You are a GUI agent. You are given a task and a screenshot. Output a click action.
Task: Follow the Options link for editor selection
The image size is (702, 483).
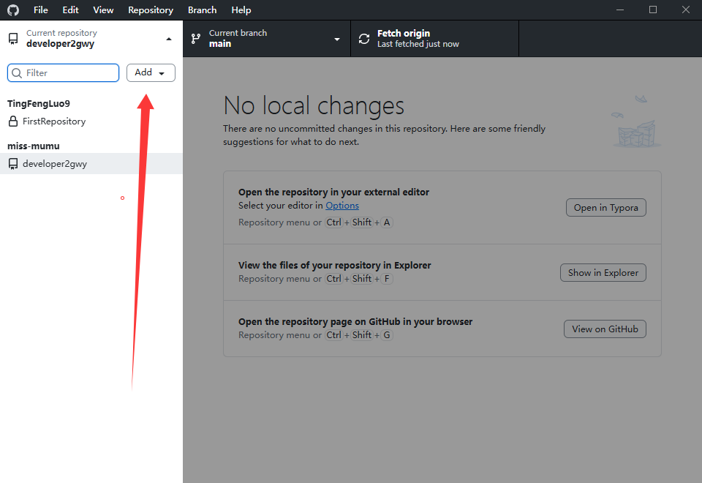342,206
